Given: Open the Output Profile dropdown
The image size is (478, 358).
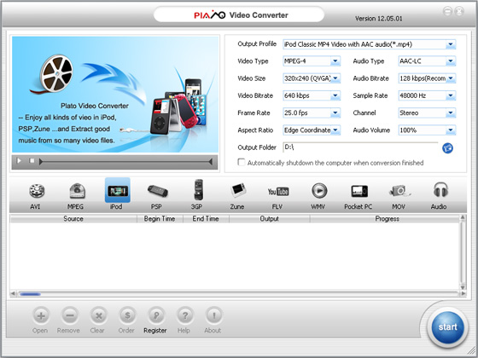Looking at the screenshot, I should pyautogui.click(x=369, y=44).
